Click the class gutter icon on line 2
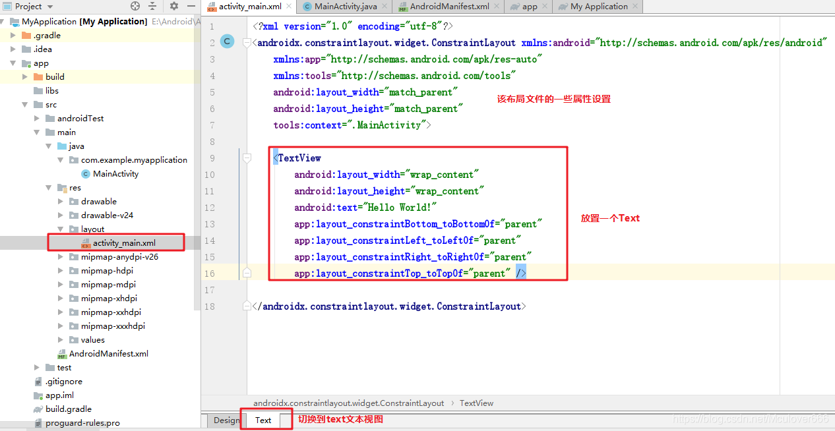Screen dimensions: 835x431 [227, 42]
